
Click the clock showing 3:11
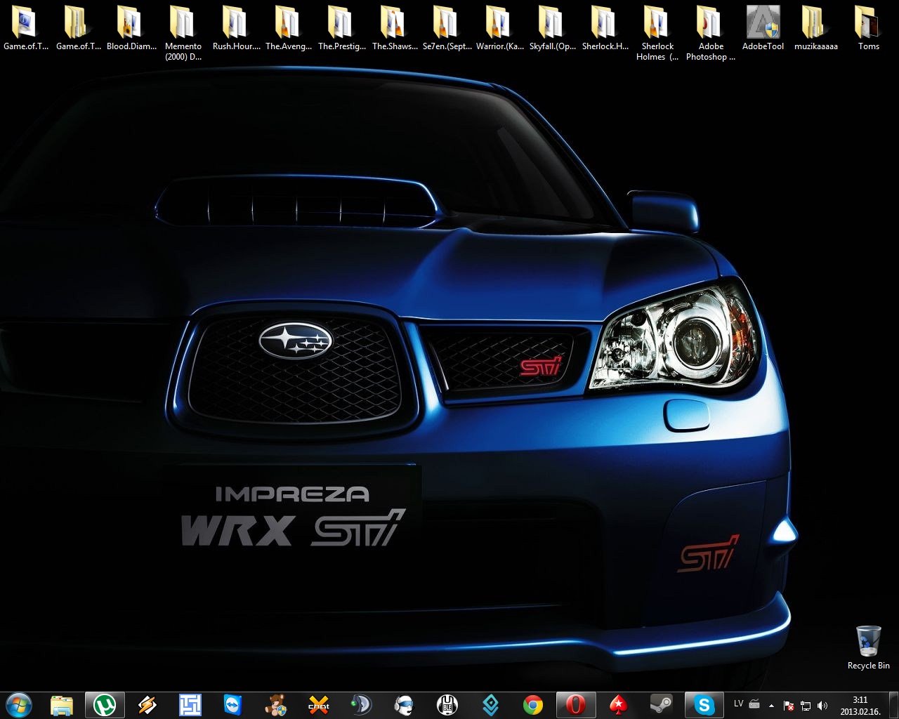click(x=860, y=705)
